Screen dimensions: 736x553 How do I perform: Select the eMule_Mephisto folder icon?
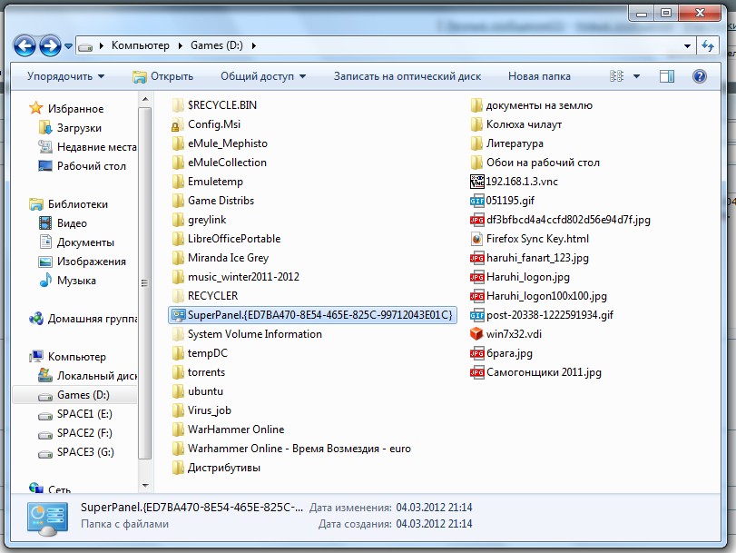pos(178,143)
